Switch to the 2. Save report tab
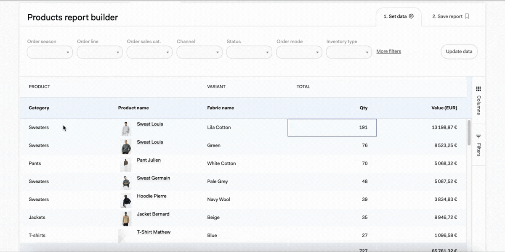This screenshot has height=252, width=505. tap(451, 17)
